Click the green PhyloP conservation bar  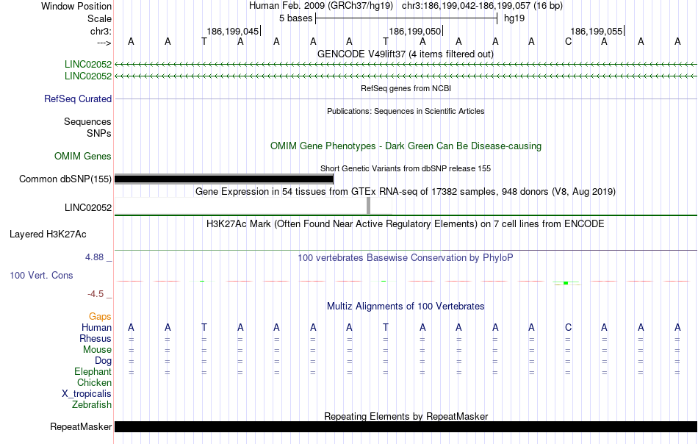[566, 283]
